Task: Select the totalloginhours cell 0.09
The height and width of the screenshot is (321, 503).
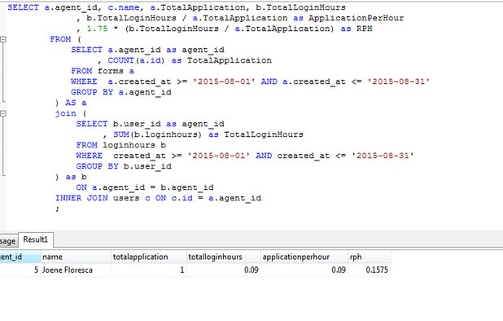Action: click(x=224, y=270)
